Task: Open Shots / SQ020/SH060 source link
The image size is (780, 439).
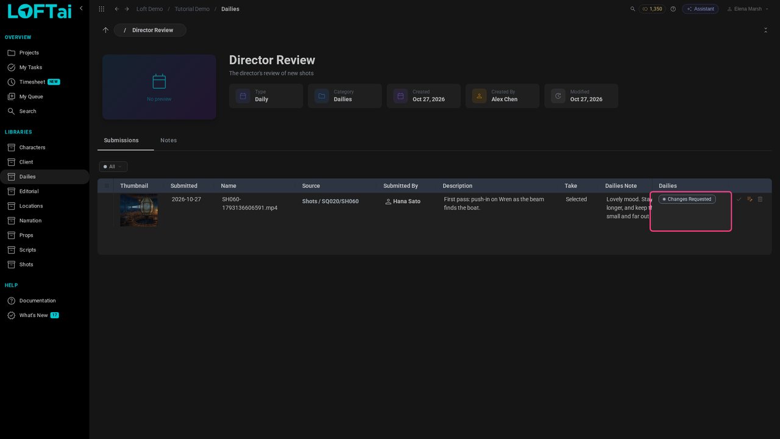Action: (x=330, y=201)
